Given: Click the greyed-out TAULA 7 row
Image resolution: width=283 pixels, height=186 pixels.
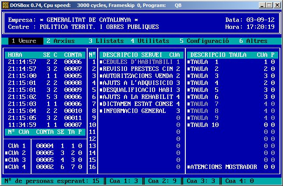Looking at the screenshot, I should pos(204,104).
